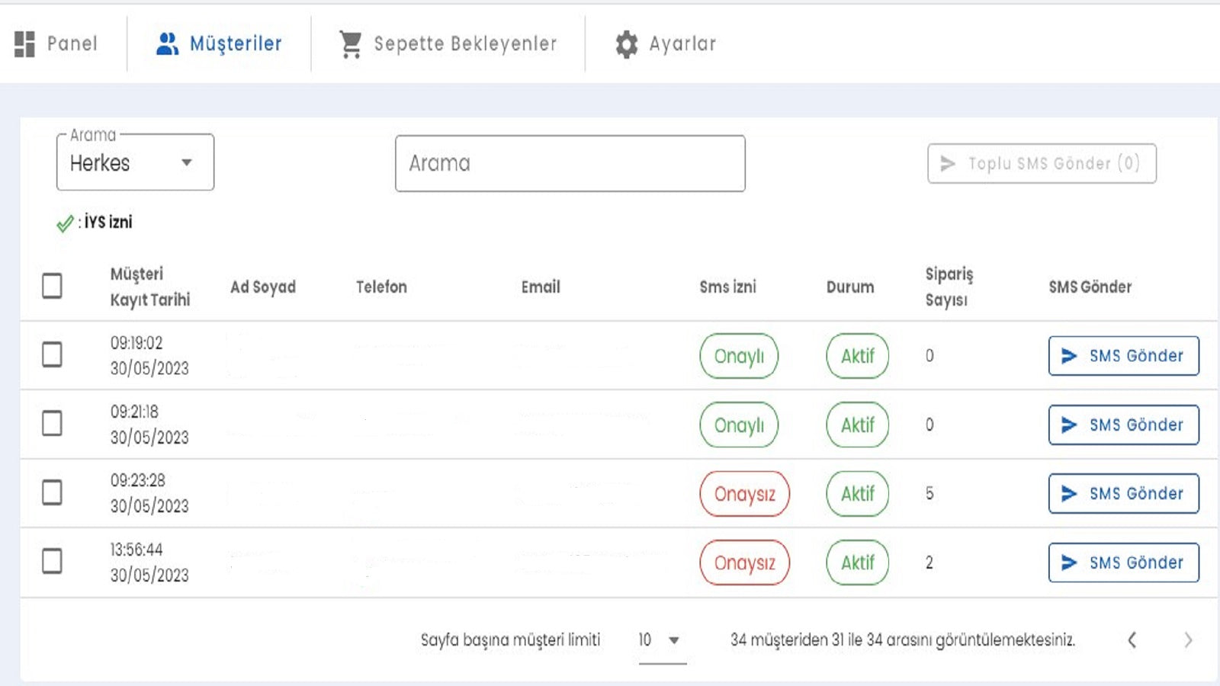Click send arrow icon in 09:21:18 row
1220x686 pixels.
click(x=1069, y=425)
